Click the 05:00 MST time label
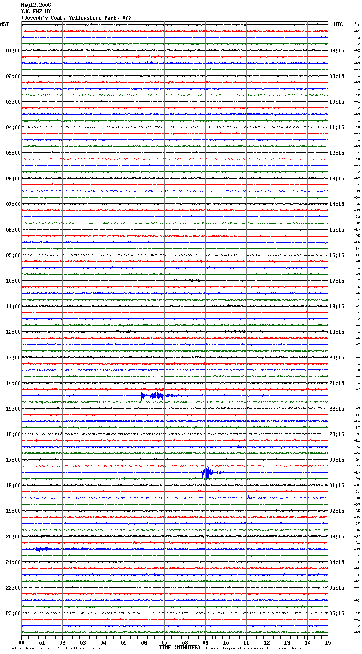This screenshot has height=654, width=362. (13, 153)
